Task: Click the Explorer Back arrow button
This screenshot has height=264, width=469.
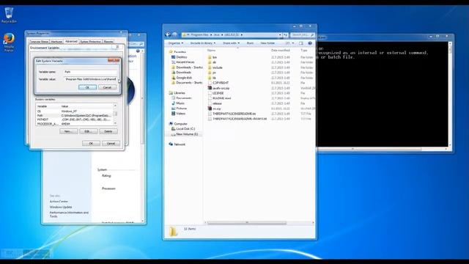Action: (x=168, y=34)
